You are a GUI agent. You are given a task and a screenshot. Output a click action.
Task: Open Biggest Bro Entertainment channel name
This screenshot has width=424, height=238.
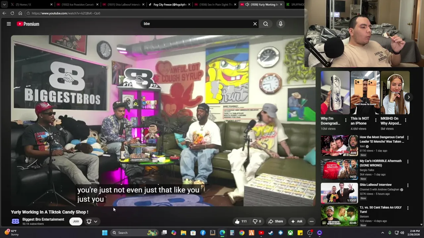pyautogui.click(x=43, y=219)
